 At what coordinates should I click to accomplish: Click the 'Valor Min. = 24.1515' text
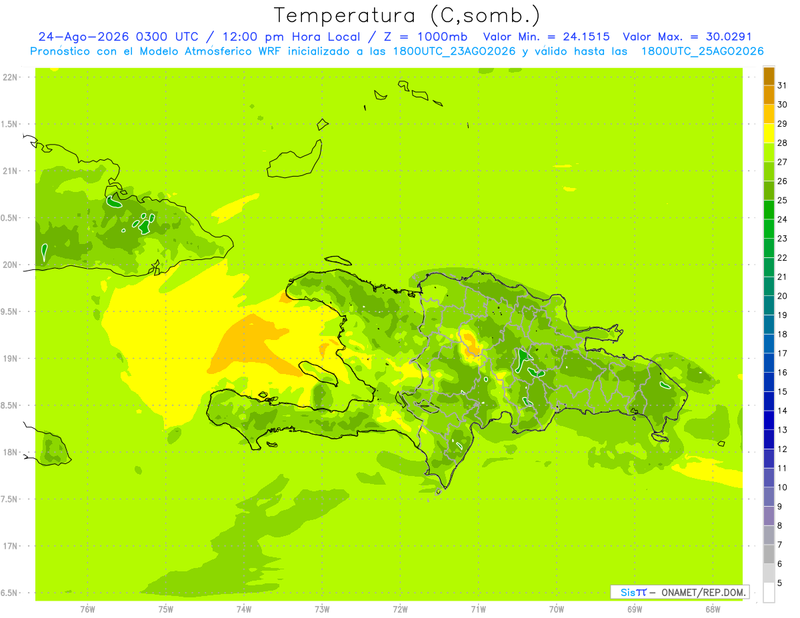pyautogui.click(x=546, y=37)
